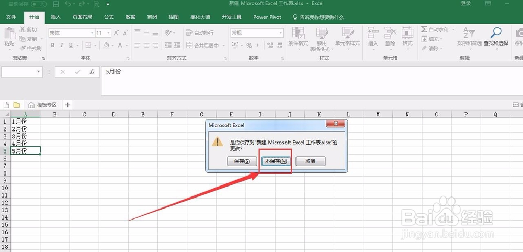Toggle the AutoSave (自动保存) switch
This screenshot has width=523, height=252.
(39, 4)
